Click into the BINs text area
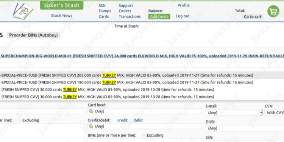This screenshot has width=284, height=142. pyautogui.click(x=145, y=140)
